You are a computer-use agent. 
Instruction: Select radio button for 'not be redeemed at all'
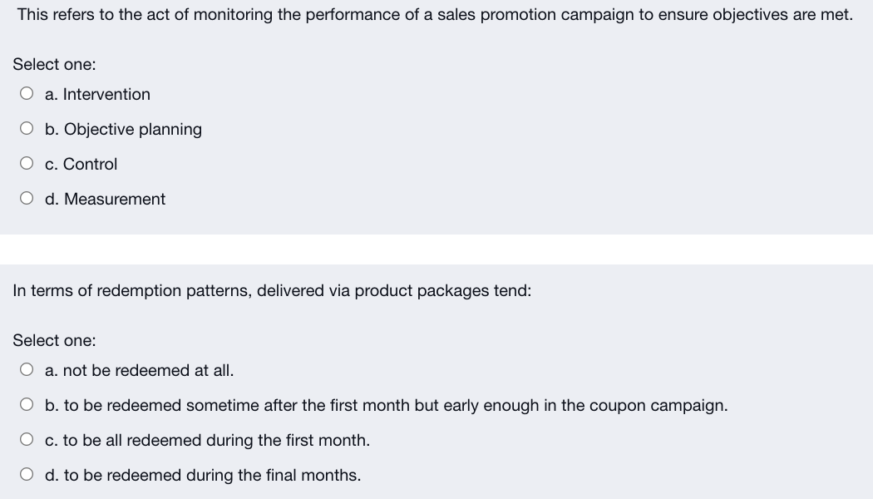tap(27, 369)
